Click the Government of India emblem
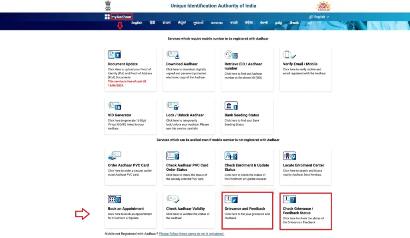410x238 pixels. pyautogui.click(x=108, y=6)
